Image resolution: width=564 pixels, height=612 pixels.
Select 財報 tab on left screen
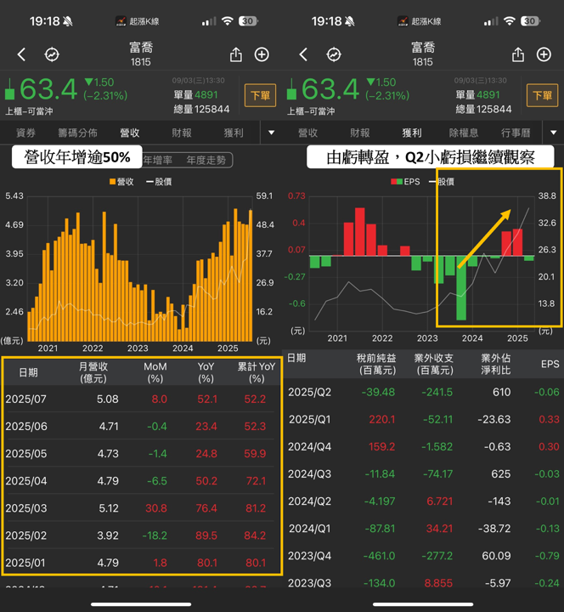coord(182,133)
